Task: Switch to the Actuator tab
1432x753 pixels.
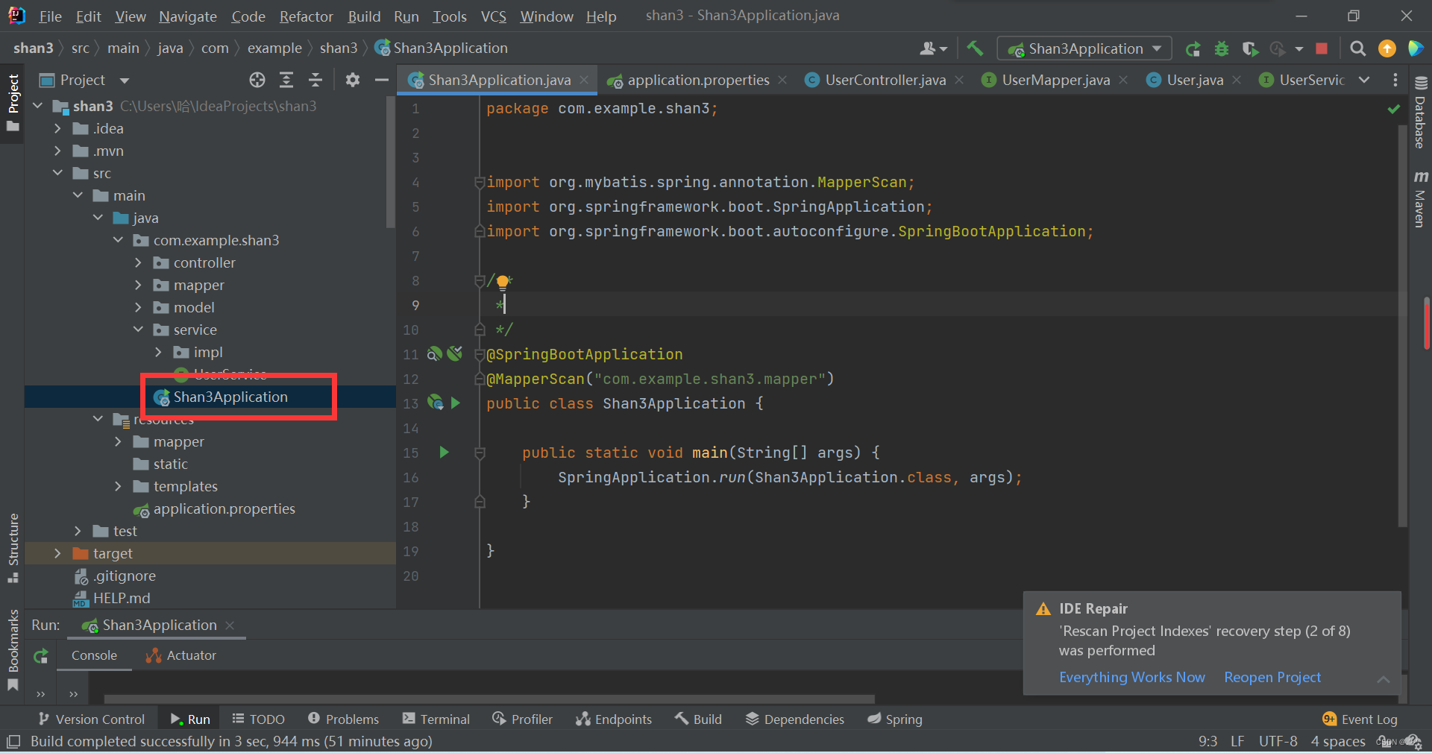Action: (181, 655)
